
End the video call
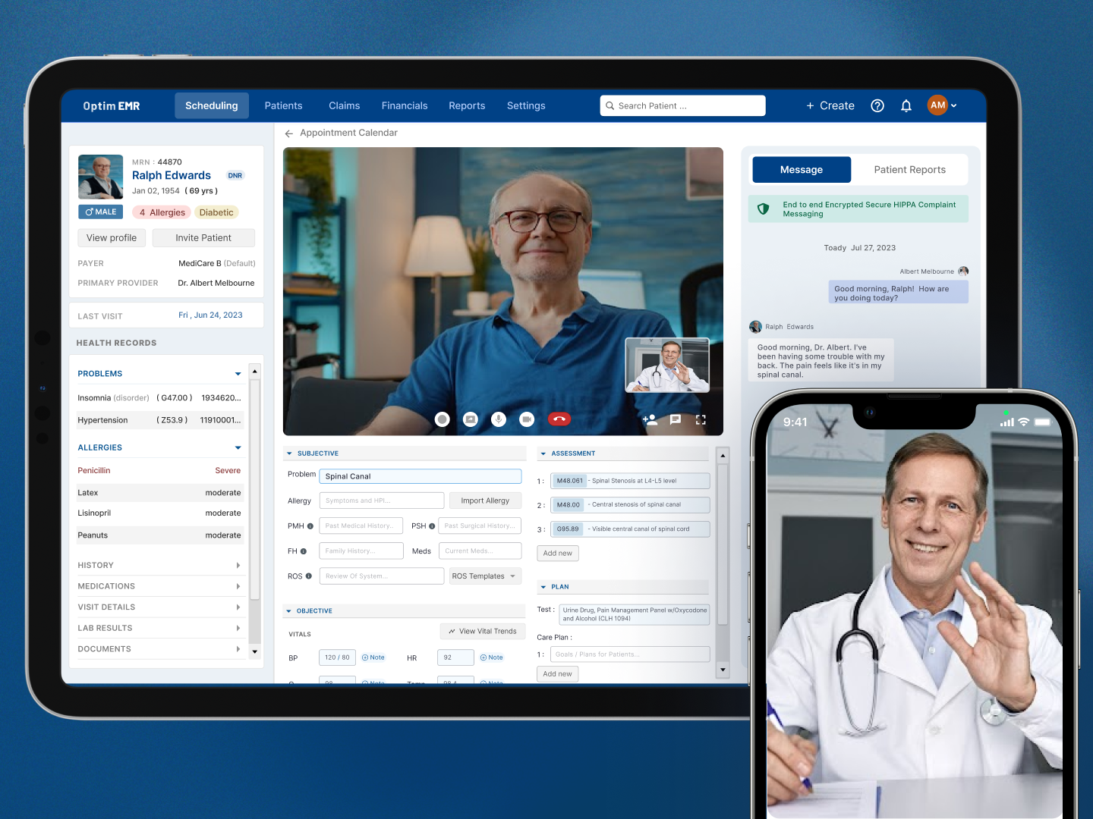tap(559, 419)
